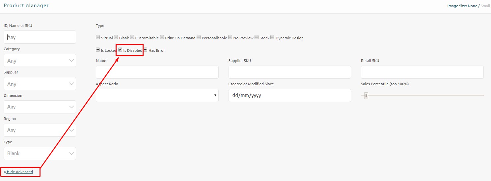Expand the Aspect Ratio dropdown
Image resolution: width=491 pixels, height=181 pixels.
[x=157, y=95]
